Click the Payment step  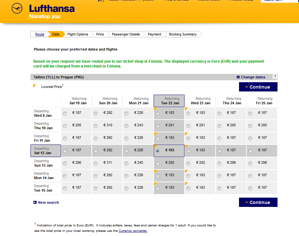pos(154,35)
